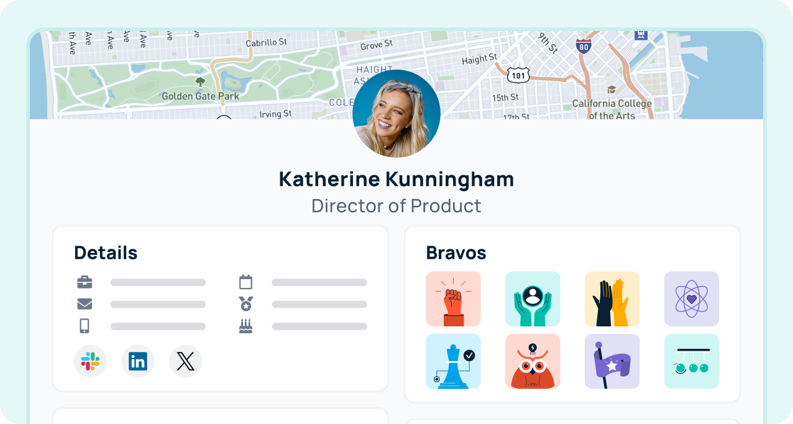Click Katherine Kunningham's profile photo
This screenshot has width=793, height=424.
(x=396, y=113)
